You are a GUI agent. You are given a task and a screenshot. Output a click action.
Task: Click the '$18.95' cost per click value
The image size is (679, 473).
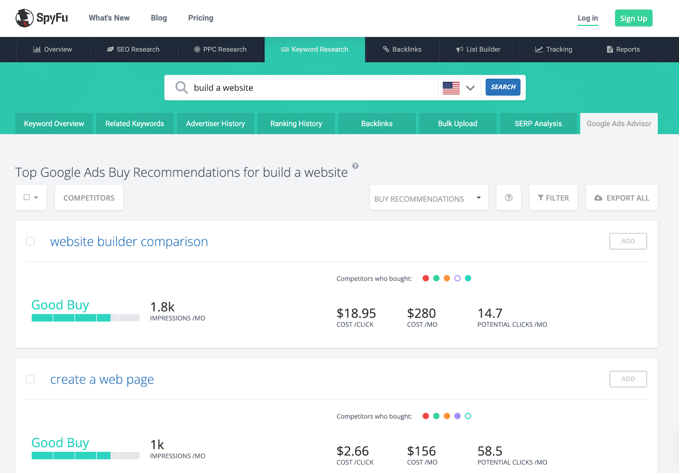[356, 313]
